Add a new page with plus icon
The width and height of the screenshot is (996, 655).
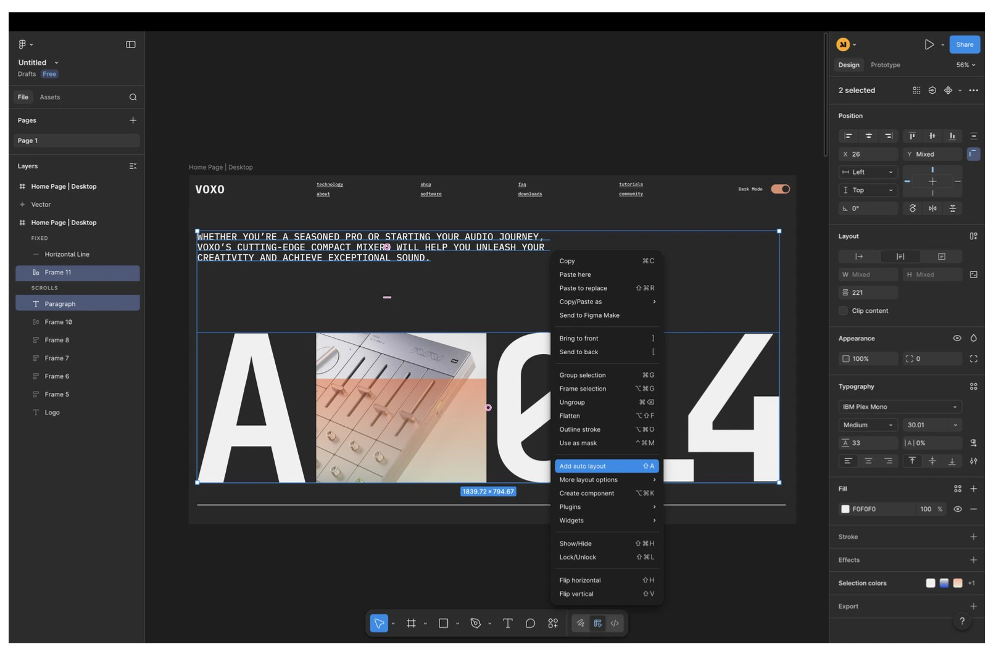click(x=133, y=120)
